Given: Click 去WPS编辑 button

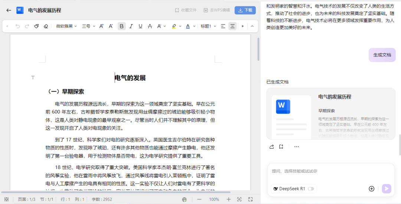Looking at the screenshot, I should 216,10.
